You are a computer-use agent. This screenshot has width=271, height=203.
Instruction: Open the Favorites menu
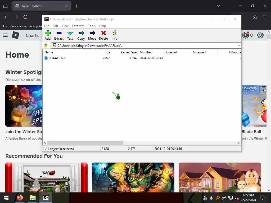tap(78, 26)
